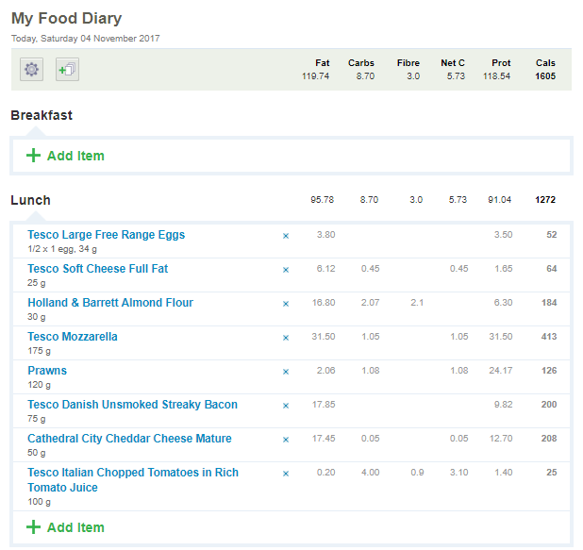Open the food diary settings gear
Image resolution: width=583 pixels, height=550 pixels.
tap(32, 69)
